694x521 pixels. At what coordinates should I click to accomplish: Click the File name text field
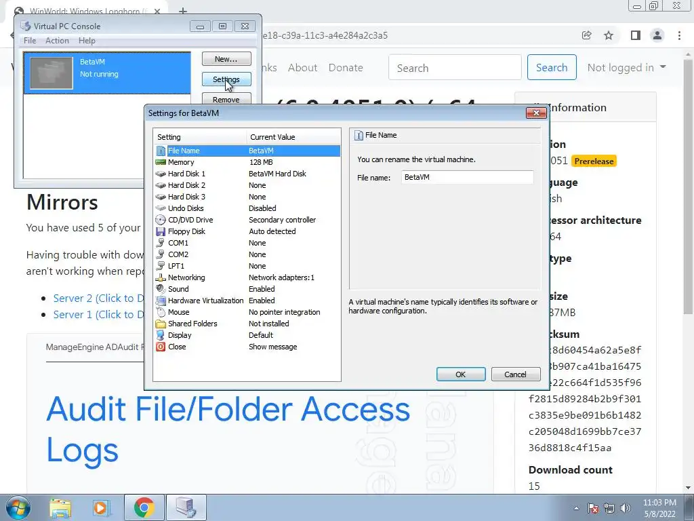pos(468,177)
